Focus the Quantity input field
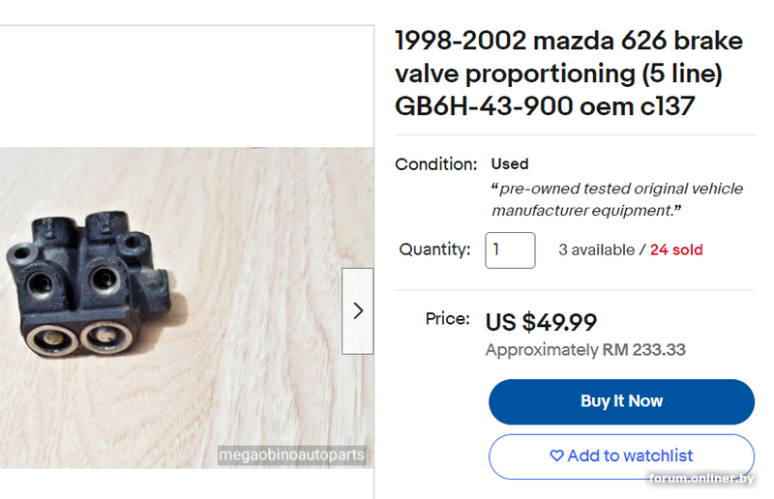774x499 pixels. 510,250
